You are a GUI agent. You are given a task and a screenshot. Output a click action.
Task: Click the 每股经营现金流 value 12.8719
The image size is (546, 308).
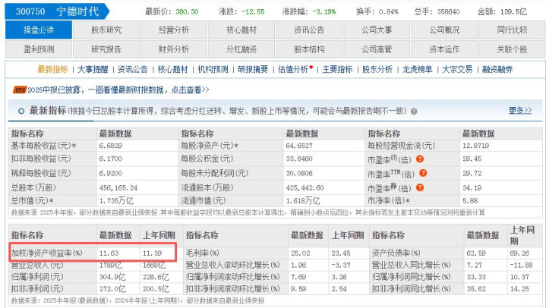point(475,146)
